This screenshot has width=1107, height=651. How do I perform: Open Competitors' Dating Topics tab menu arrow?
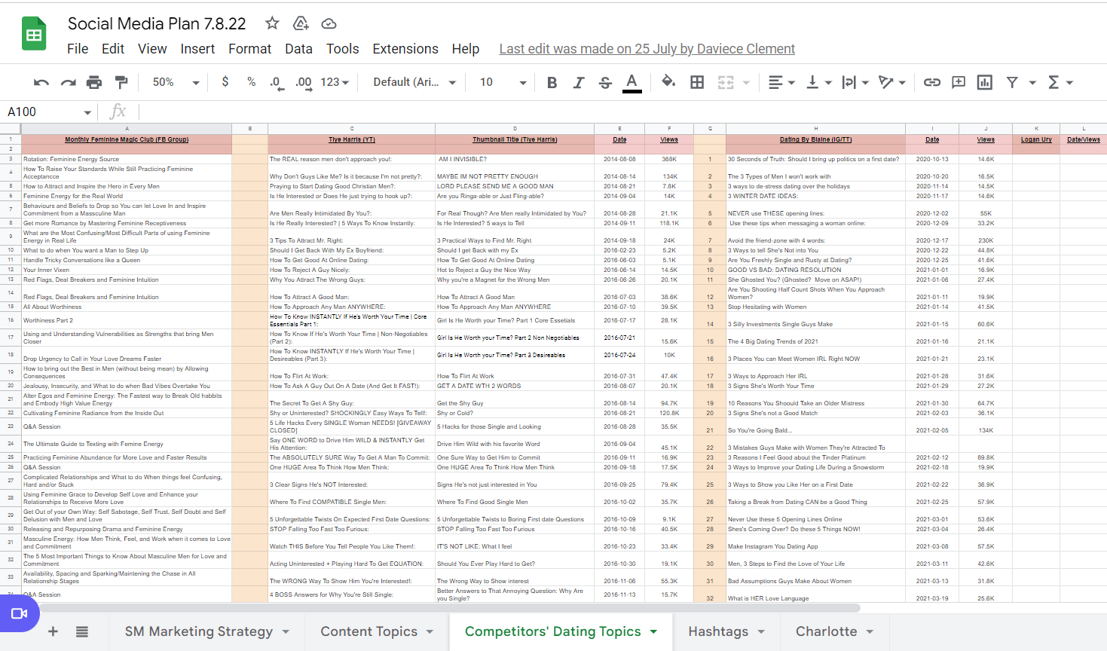click(653, 631)
